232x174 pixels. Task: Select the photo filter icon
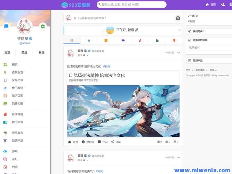[x=106, y=40]
